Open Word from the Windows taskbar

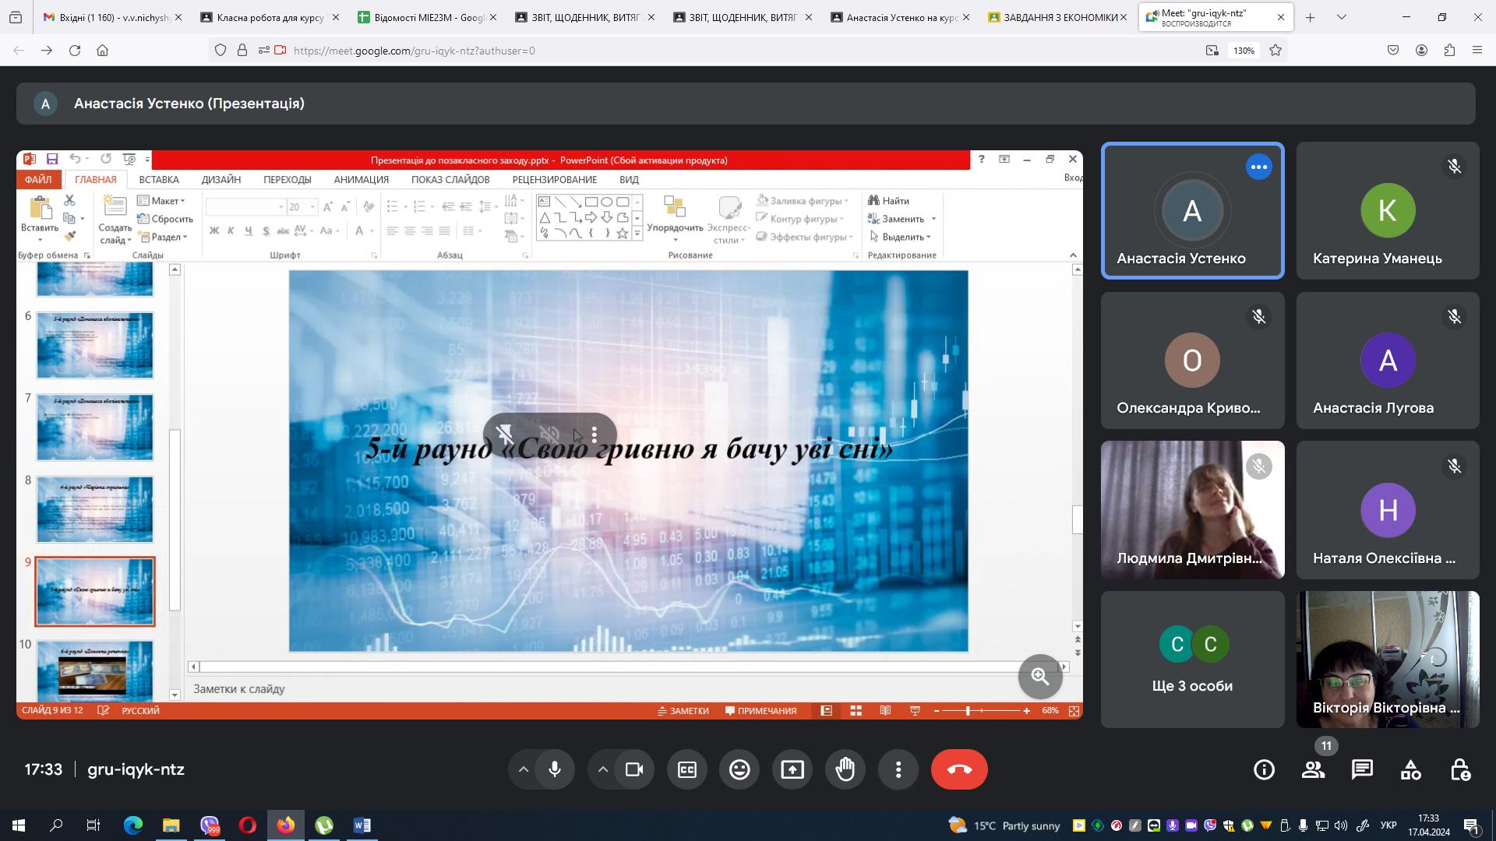pos(362,825)
